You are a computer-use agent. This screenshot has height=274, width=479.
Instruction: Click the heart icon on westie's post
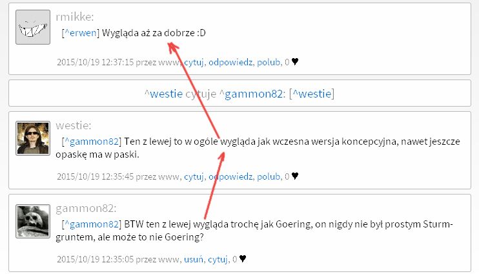295,176
